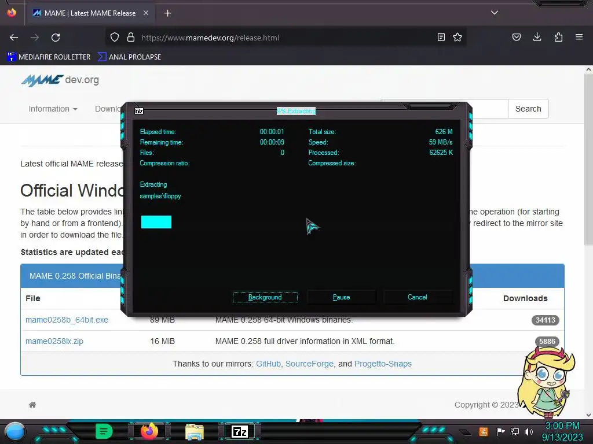Select the MAME Latest MAME Release tab
The image size is (593, 444).
point(90,13)
